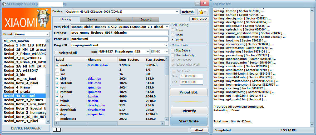
Task: Expand the Prog XML dropdown
Action: pyautogui.click(x=166, y=45)
